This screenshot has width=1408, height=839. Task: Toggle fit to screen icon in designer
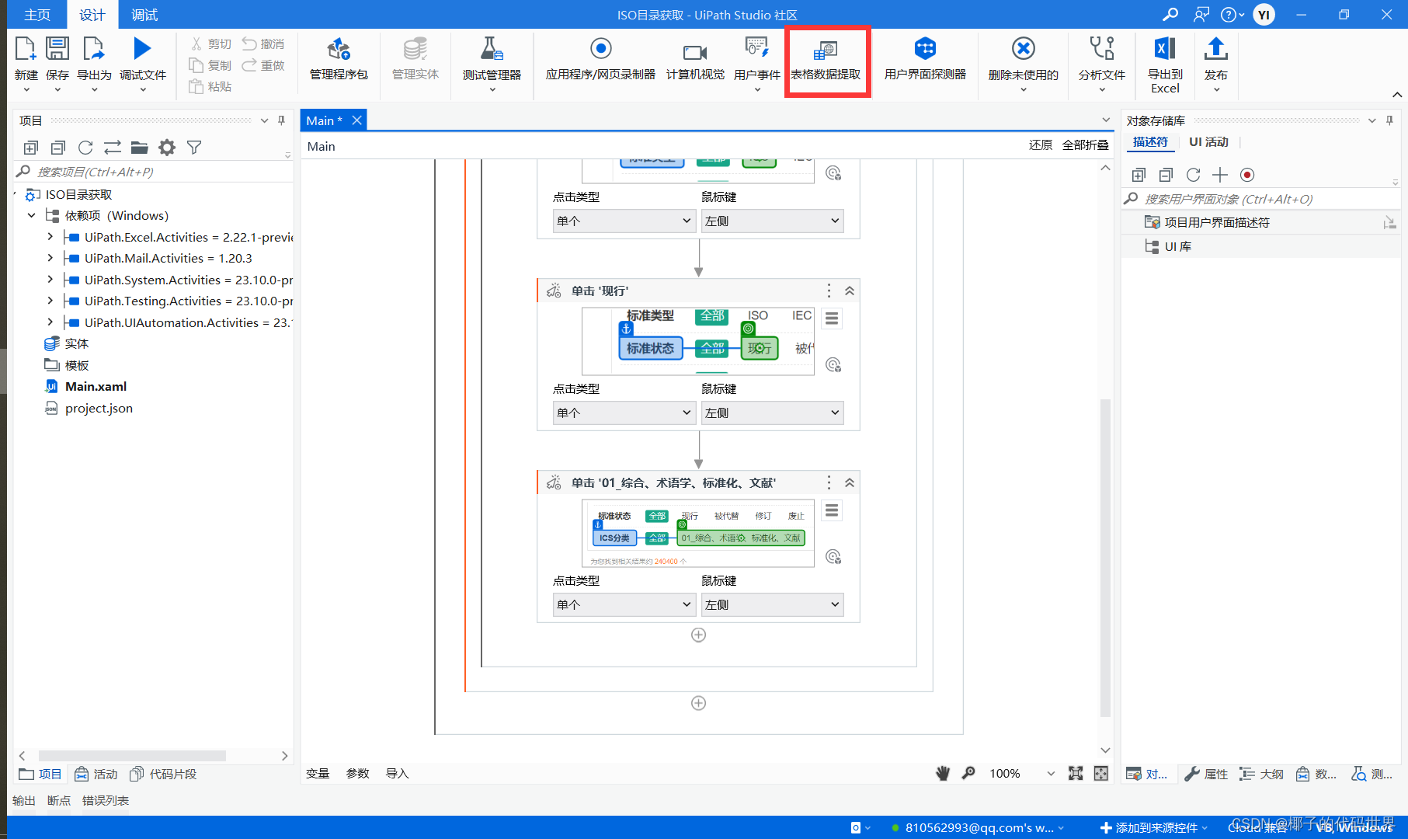pos(1076,773)
